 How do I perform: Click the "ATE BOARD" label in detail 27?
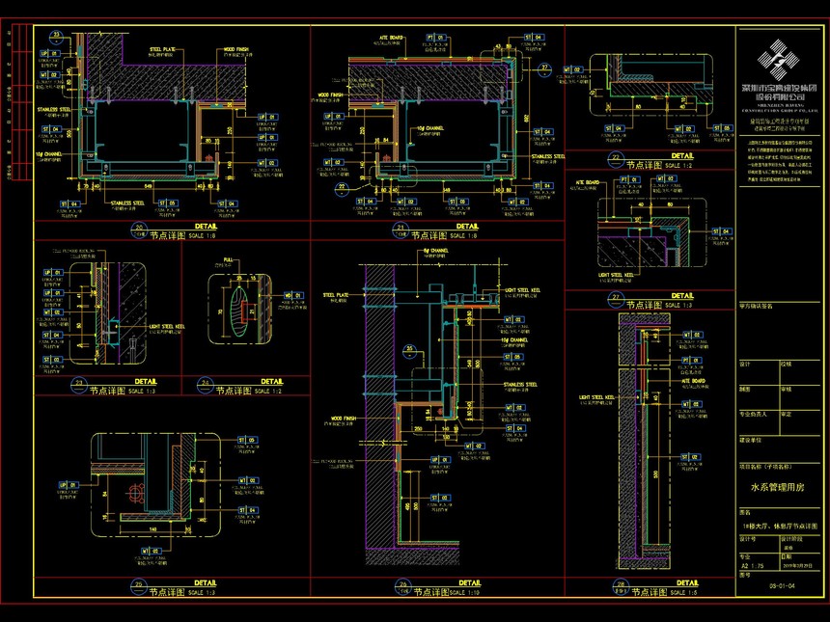click(588, 182)
